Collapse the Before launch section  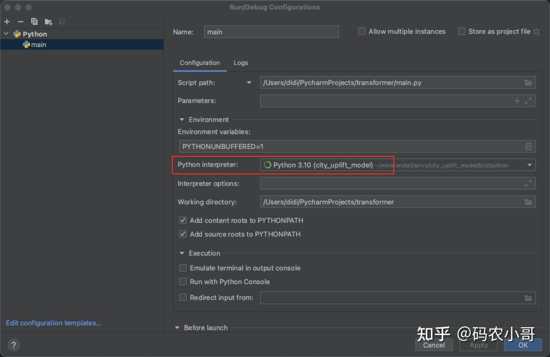(177, 328)
